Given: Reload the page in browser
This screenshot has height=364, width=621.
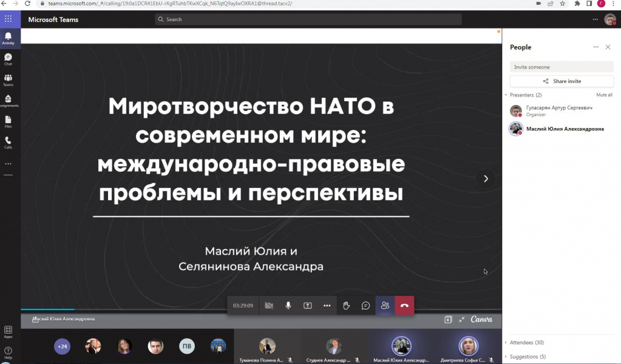Looking at the screenshot, I should tap(27, 4).
